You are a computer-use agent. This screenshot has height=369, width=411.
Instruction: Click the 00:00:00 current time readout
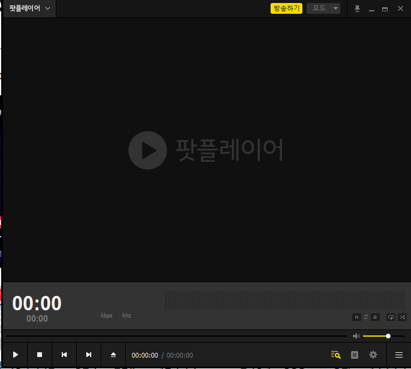click(x=145, y=355)
